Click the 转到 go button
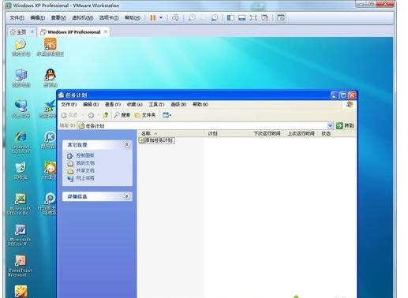The image size is (408, 298). point(345,125)
